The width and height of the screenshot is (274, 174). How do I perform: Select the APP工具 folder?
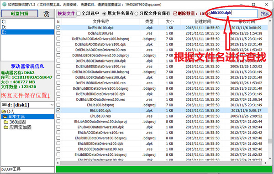(x=17, y=117)
